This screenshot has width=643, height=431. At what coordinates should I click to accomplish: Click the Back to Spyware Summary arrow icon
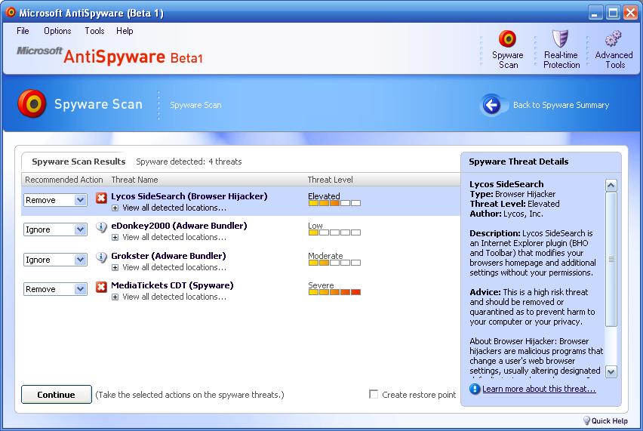pyautogui.click(x=491, y=105)
